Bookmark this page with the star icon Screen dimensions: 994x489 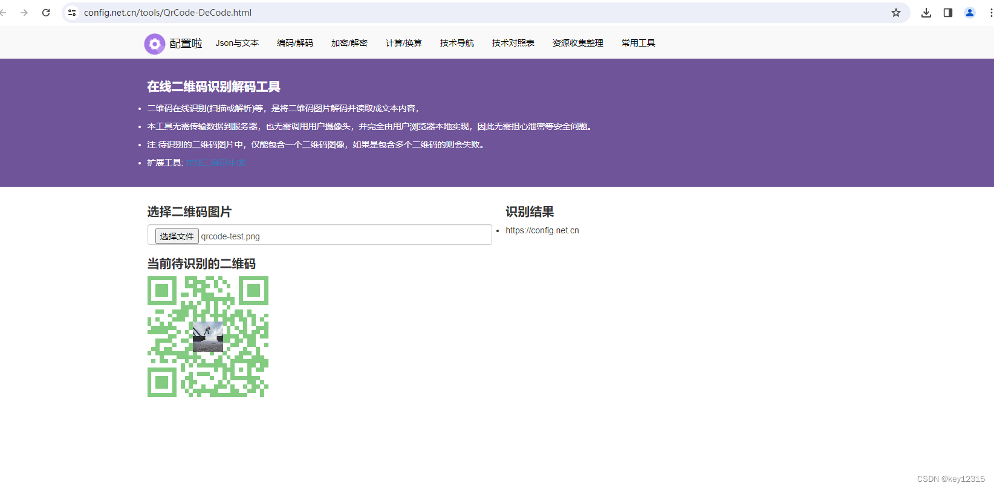[896, 13]
